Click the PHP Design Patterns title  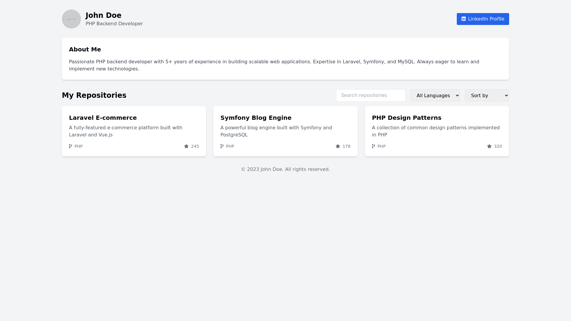tap(407, 118)
